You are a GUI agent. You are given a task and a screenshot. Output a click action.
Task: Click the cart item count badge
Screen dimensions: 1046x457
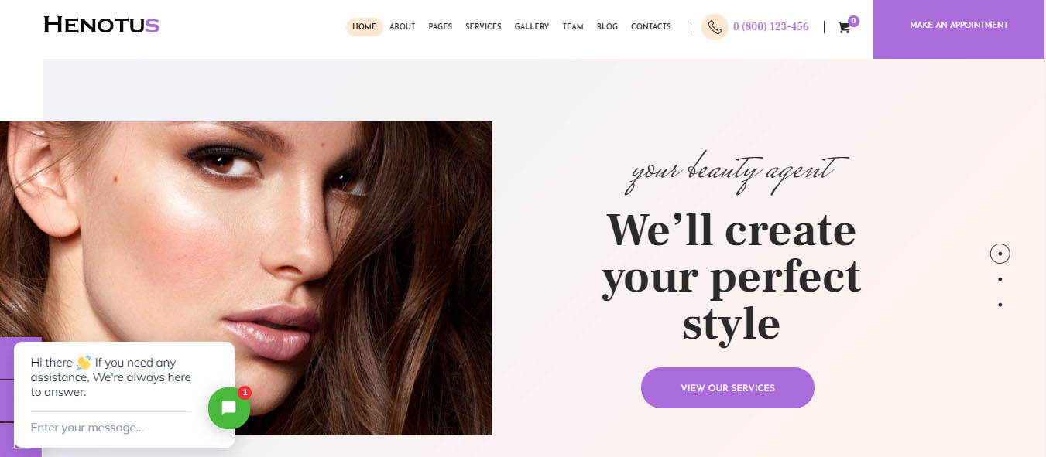click(x=853, y=21)
